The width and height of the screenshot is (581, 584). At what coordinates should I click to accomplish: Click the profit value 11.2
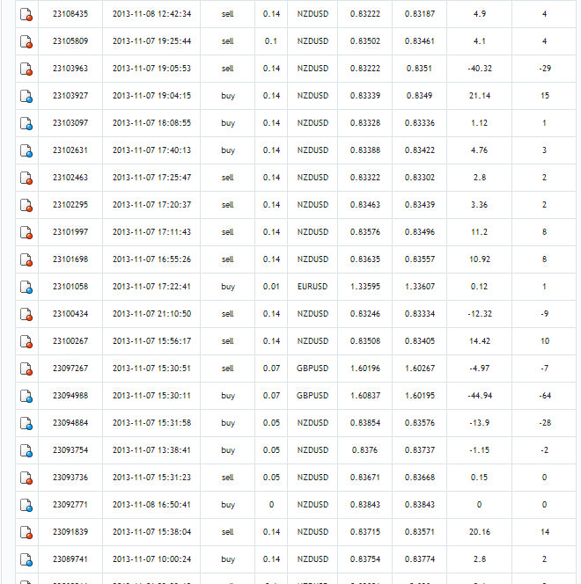coord(480,231)
